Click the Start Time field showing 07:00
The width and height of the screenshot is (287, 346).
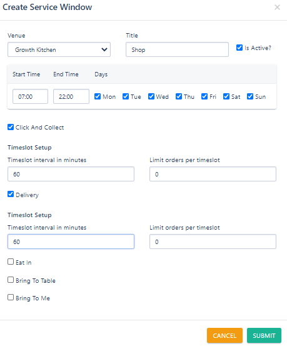[30, 96]
